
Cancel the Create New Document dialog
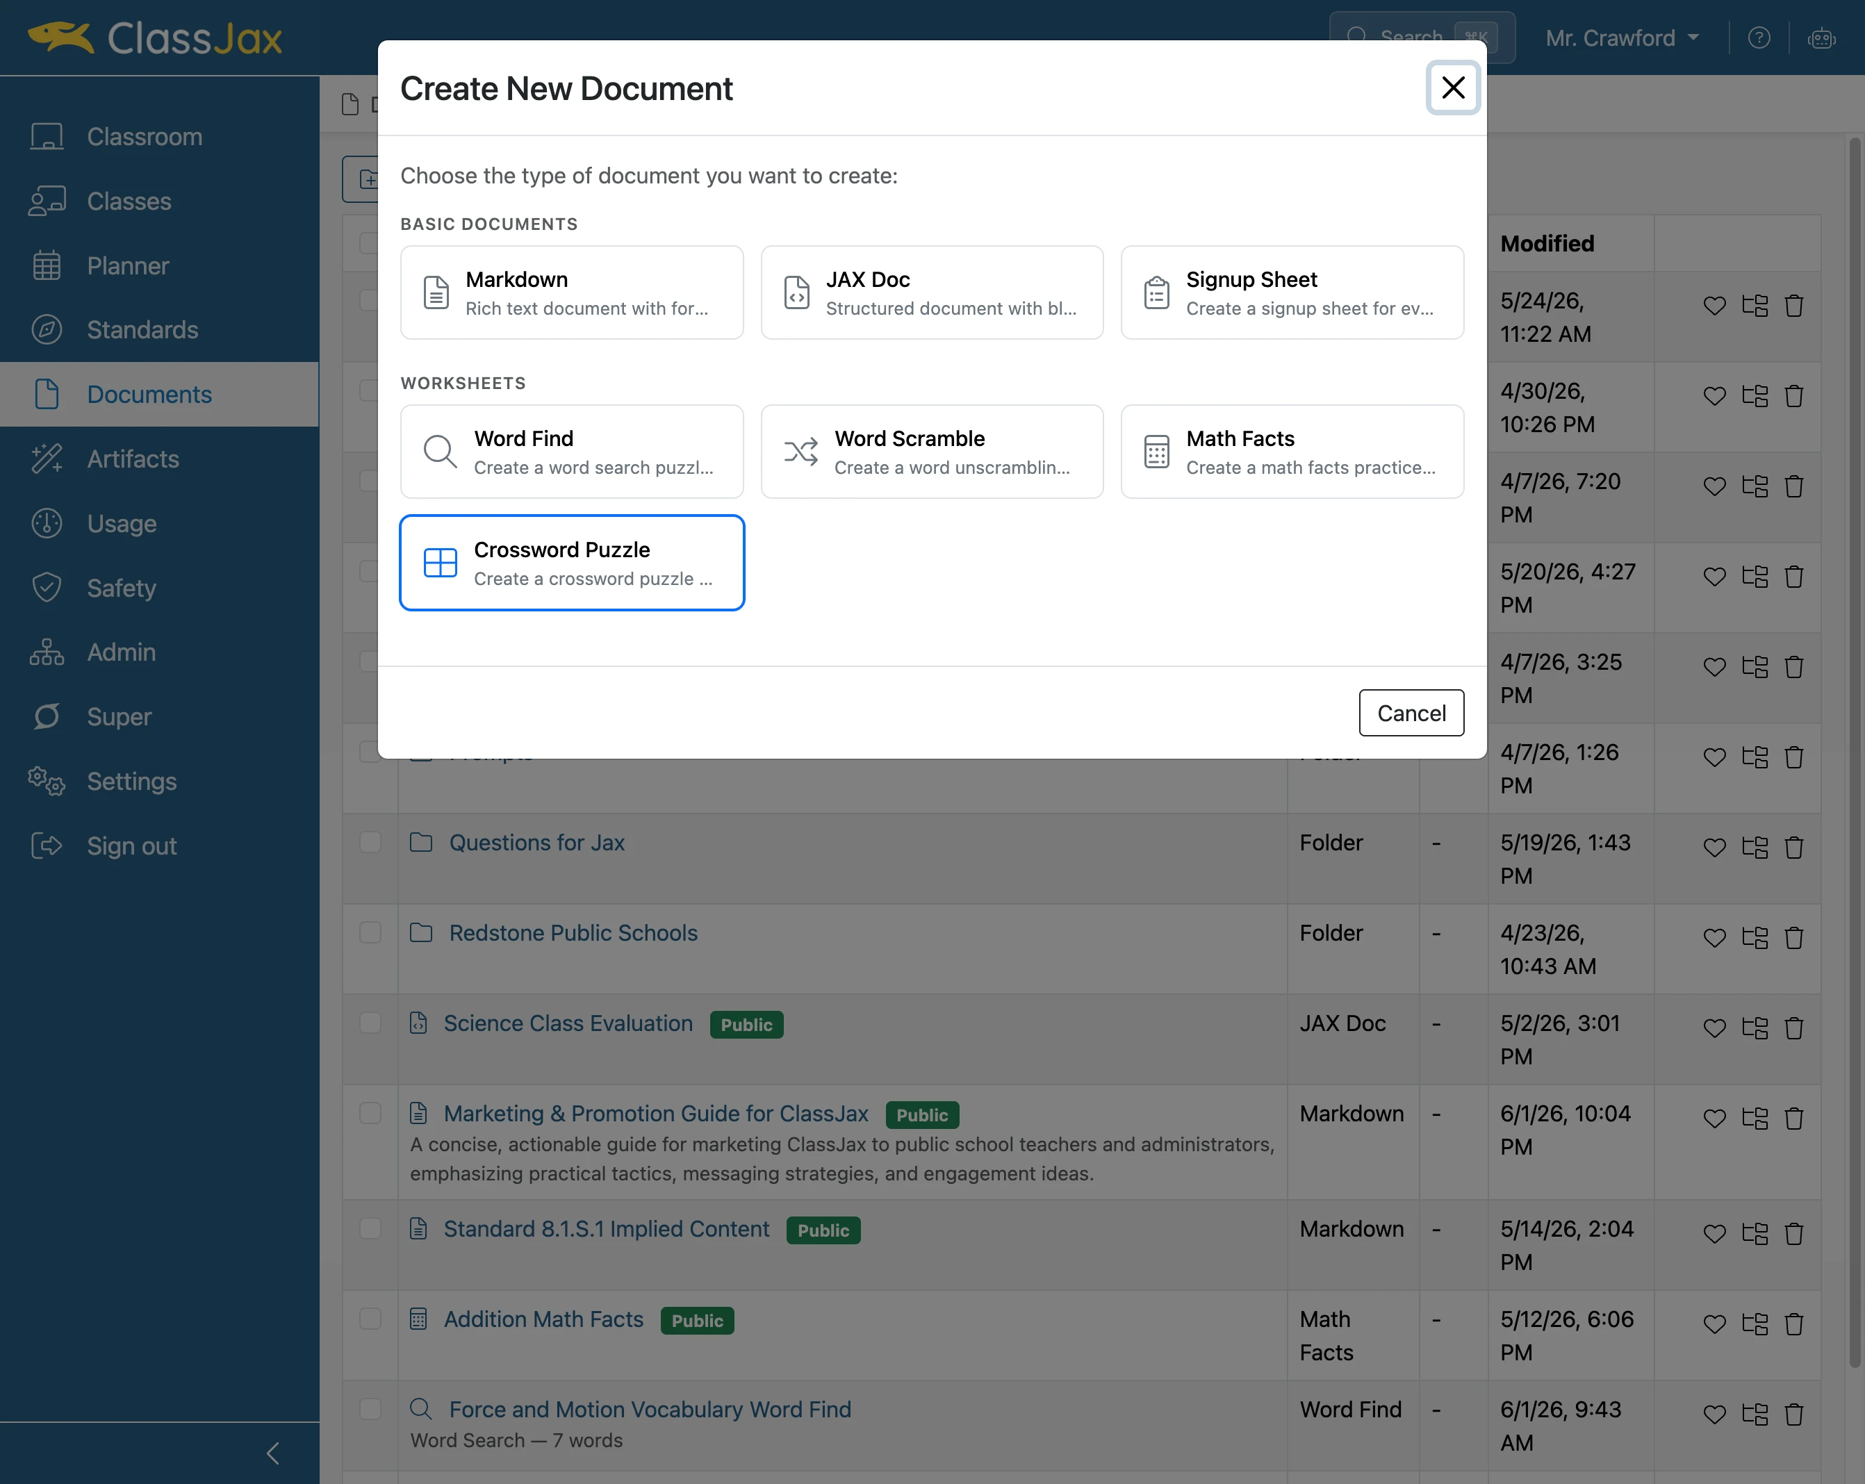(1411, 713)
